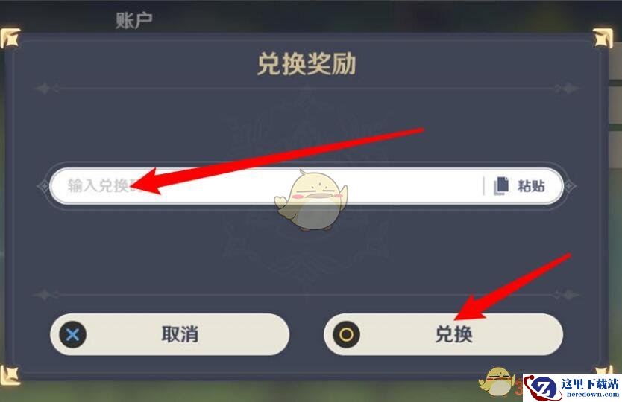Image resolution: width=622 pixels, height=402 pixels.
Task: Click the golden ornament at the dialog's top-left corner
Action: click(x=10, y=38)
